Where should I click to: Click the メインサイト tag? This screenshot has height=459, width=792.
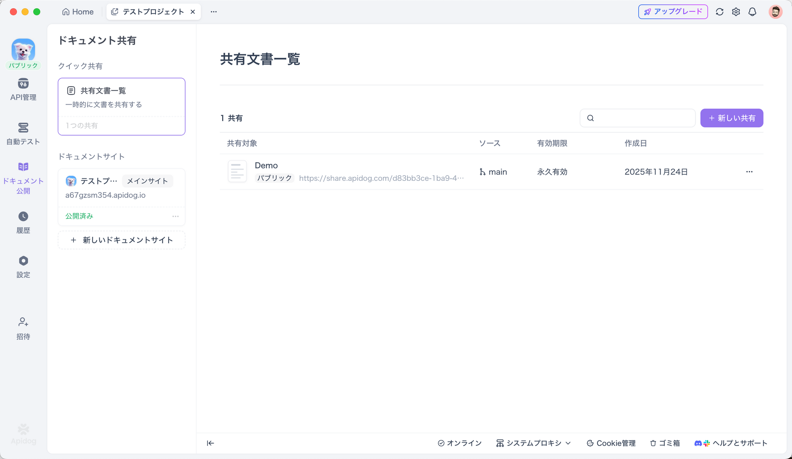147,181
